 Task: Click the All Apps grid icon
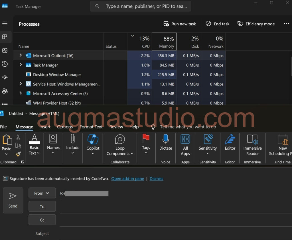click(185, 139)
